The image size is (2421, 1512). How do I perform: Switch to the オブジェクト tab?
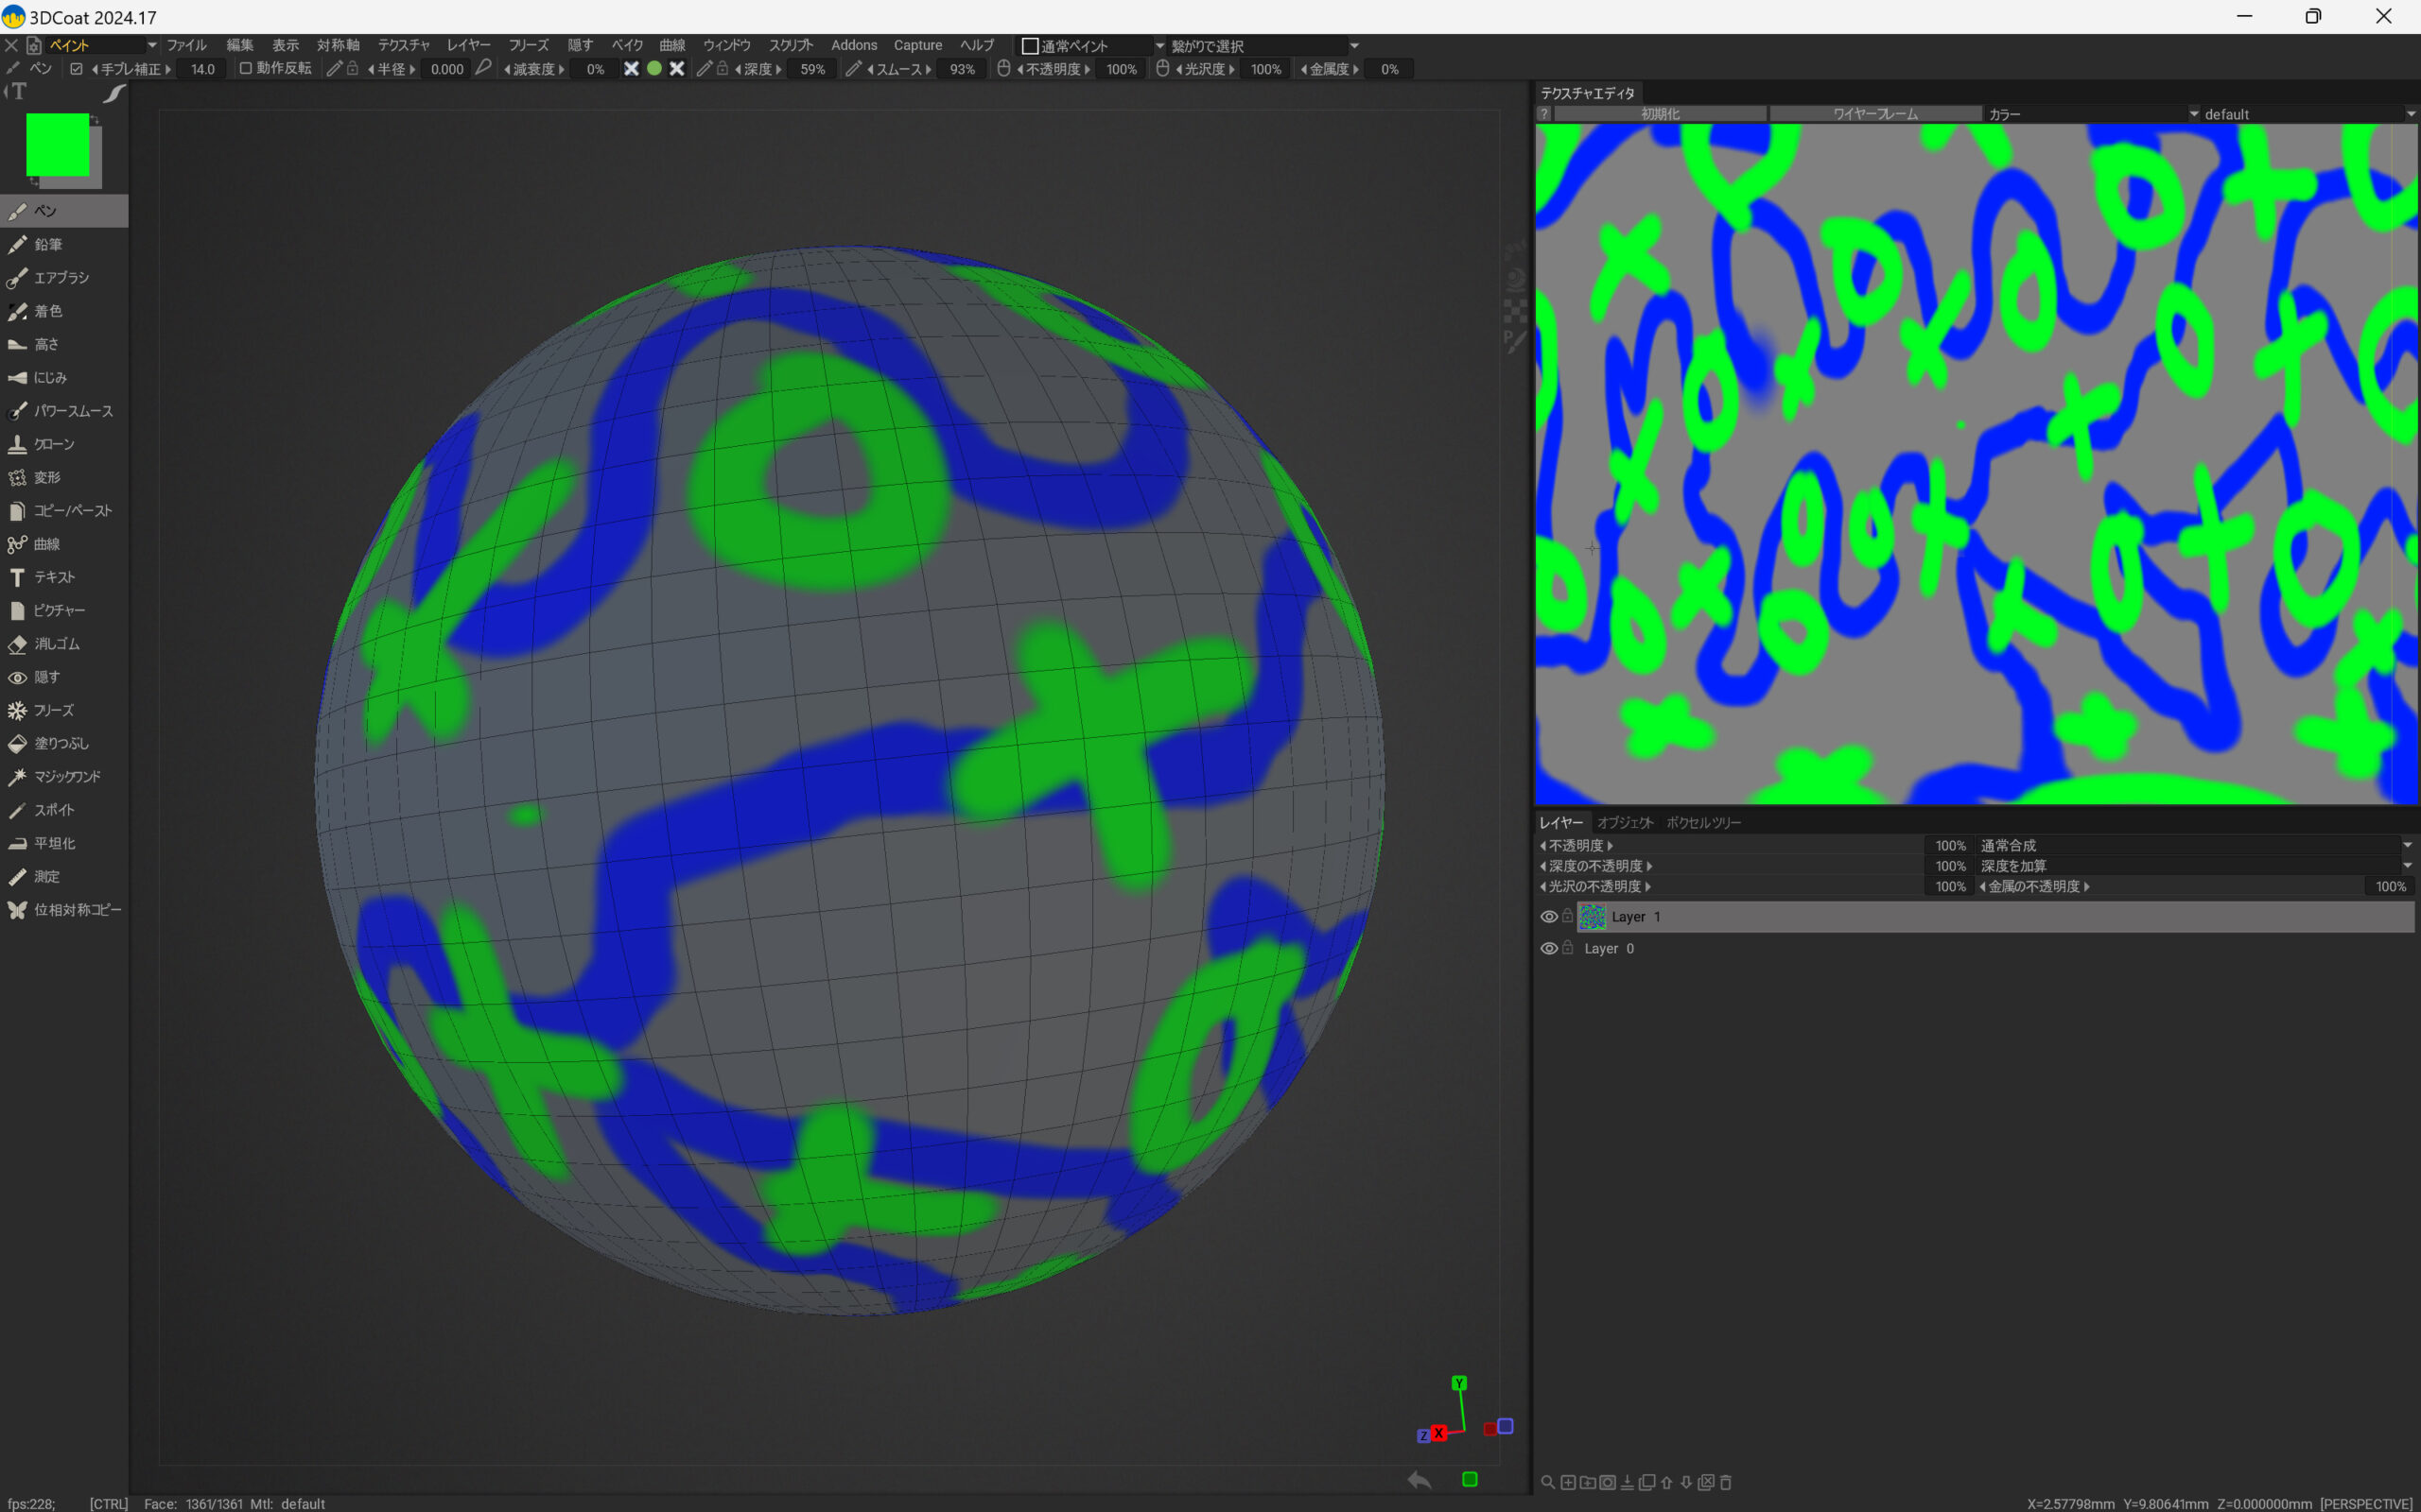(x=1624, y=823)
